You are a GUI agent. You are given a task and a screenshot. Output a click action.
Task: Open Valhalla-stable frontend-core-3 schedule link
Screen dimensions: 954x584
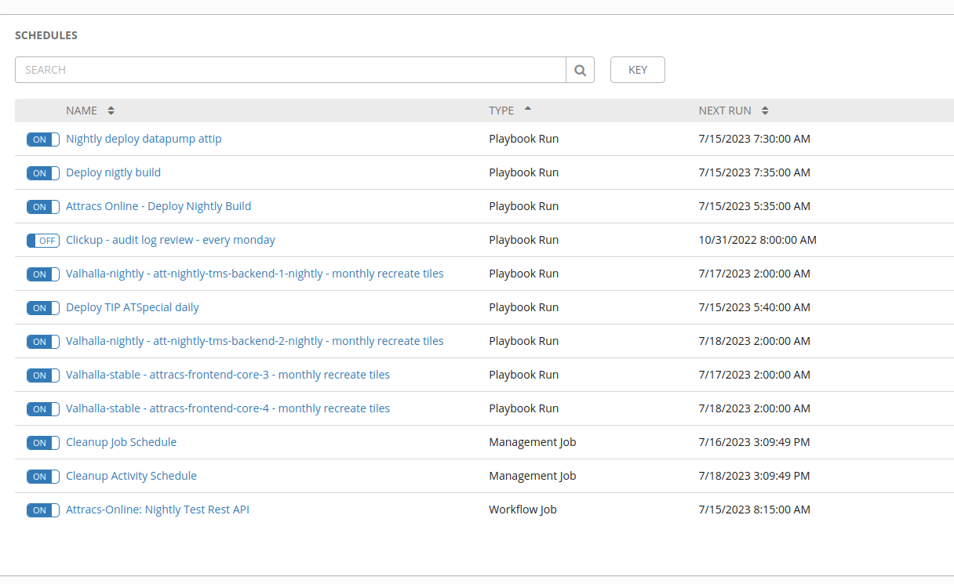(228, 375)
